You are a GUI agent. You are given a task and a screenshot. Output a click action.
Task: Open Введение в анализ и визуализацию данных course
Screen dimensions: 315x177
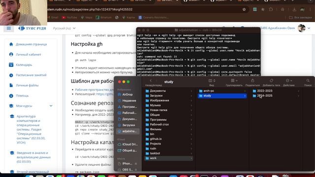tap(33, 157)
